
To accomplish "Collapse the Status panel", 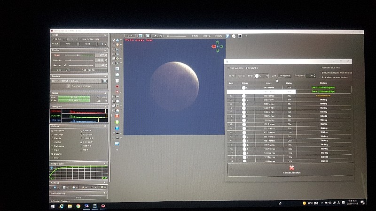I will 105,93.
